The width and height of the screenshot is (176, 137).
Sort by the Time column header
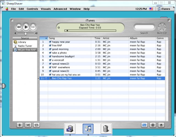[97, 38]
